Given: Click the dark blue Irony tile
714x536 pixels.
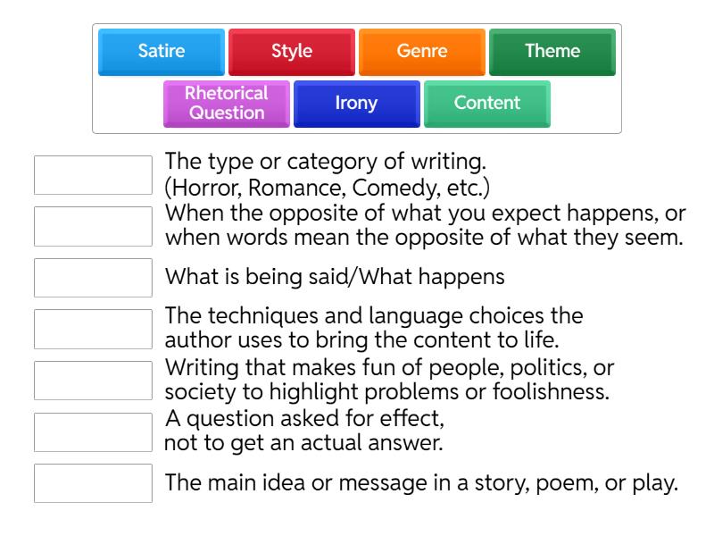Looking at the screenshot, I should tap(356, 103).
